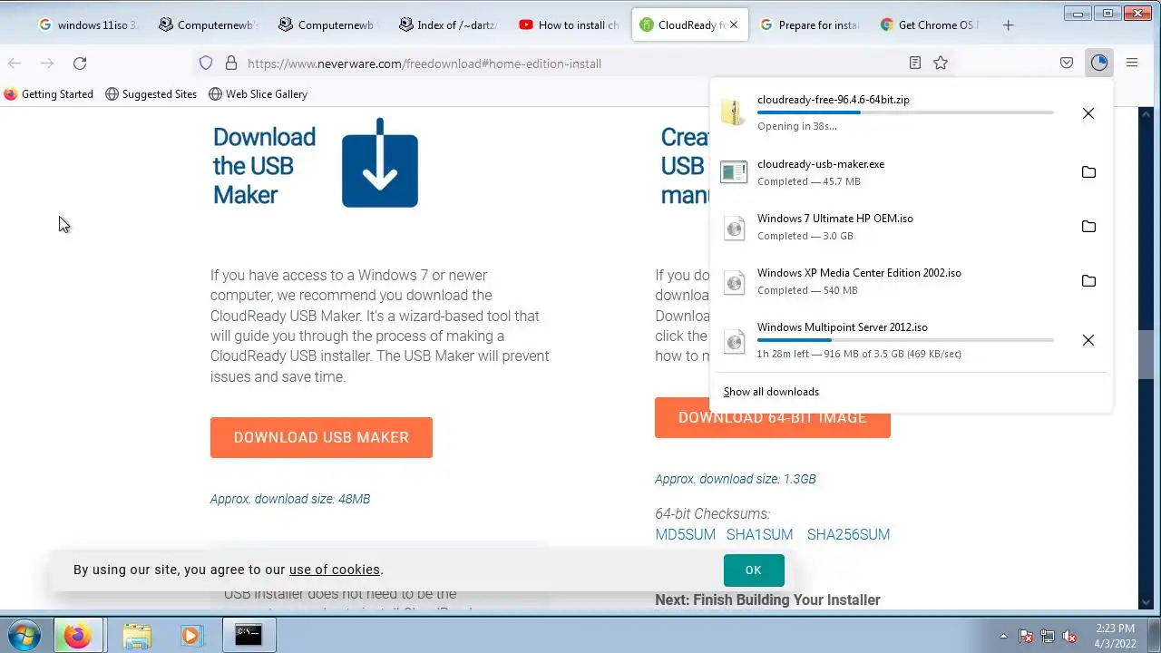The width and height of the screenshot is (1161, 653).
Task: Click the Windows 7 Ultimate iso disc icon
Action: tap(734, 227)
